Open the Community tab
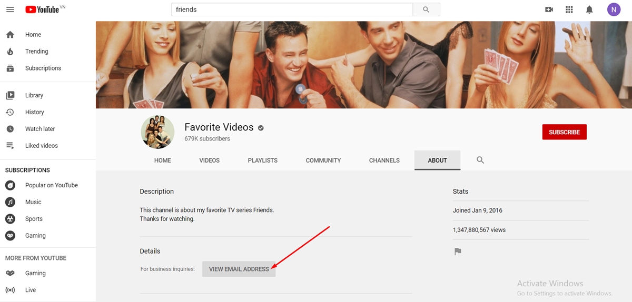 (323, 160)
